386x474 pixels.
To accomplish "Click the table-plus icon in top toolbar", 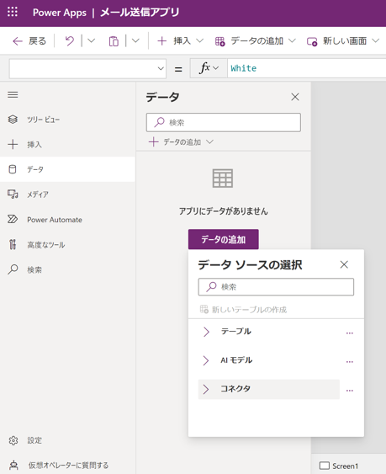I will coord(219,41).
